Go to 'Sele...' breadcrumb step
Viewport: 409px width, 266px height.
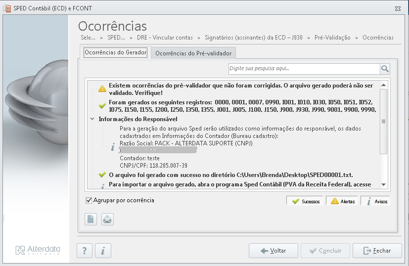[x=88, y=38]
